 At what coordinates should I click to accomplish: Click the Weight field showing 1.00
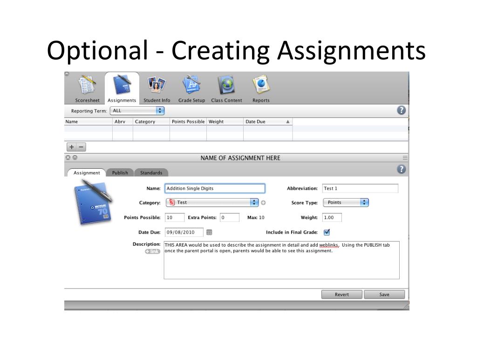click(332, 217)
